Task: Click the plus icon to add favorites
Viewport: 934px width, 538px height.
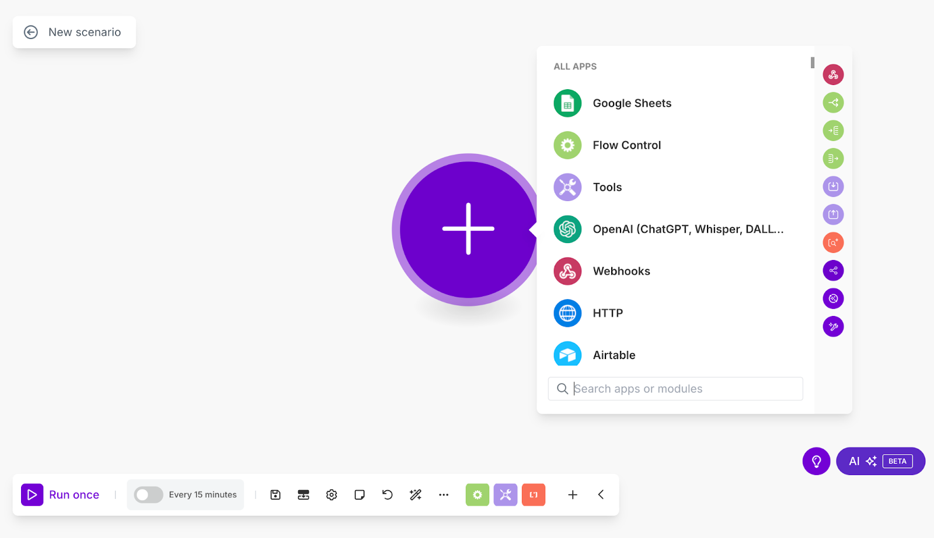Action: click(573, 495)
